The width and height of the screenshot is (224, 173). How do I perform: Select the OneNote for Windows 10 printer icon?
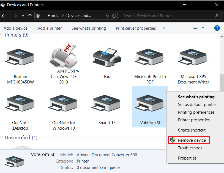63,103
